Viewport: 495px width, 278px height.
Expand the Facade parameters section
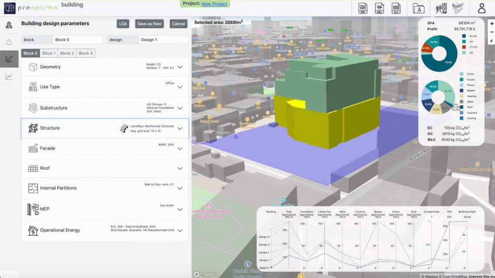pos(179,148)
